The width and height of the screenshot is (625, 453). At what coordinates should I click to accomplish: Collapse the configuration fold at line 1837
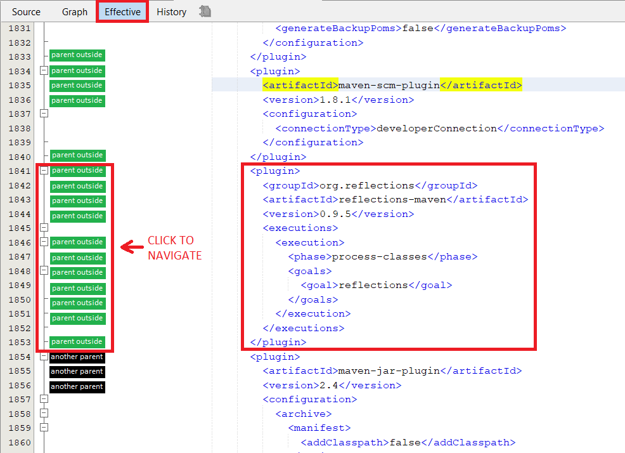tap(44, 114)
